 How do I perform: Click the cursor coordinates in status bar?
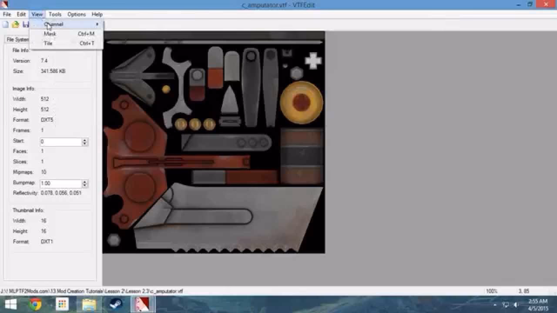click(x=523, y=291)
